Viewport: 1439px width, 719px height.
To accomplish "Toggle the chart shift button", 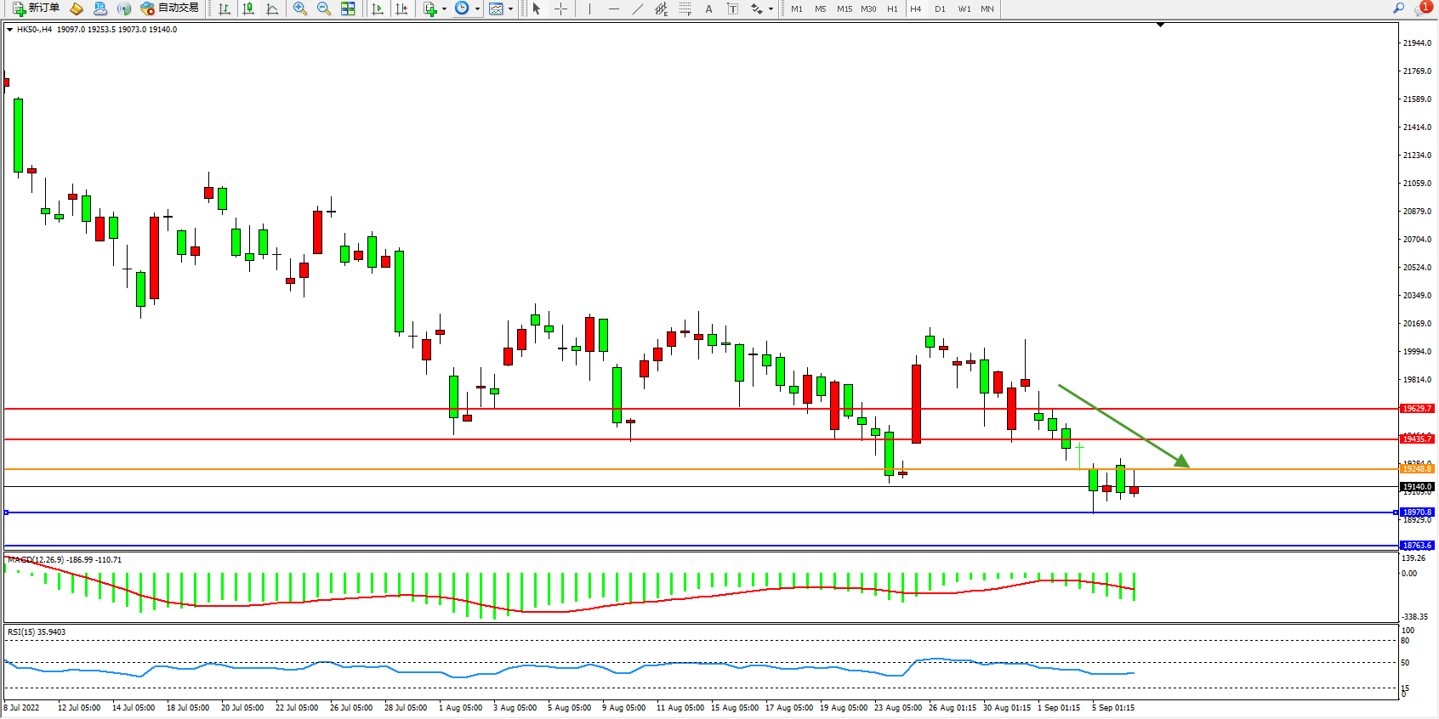I will [x=401, y=8].
